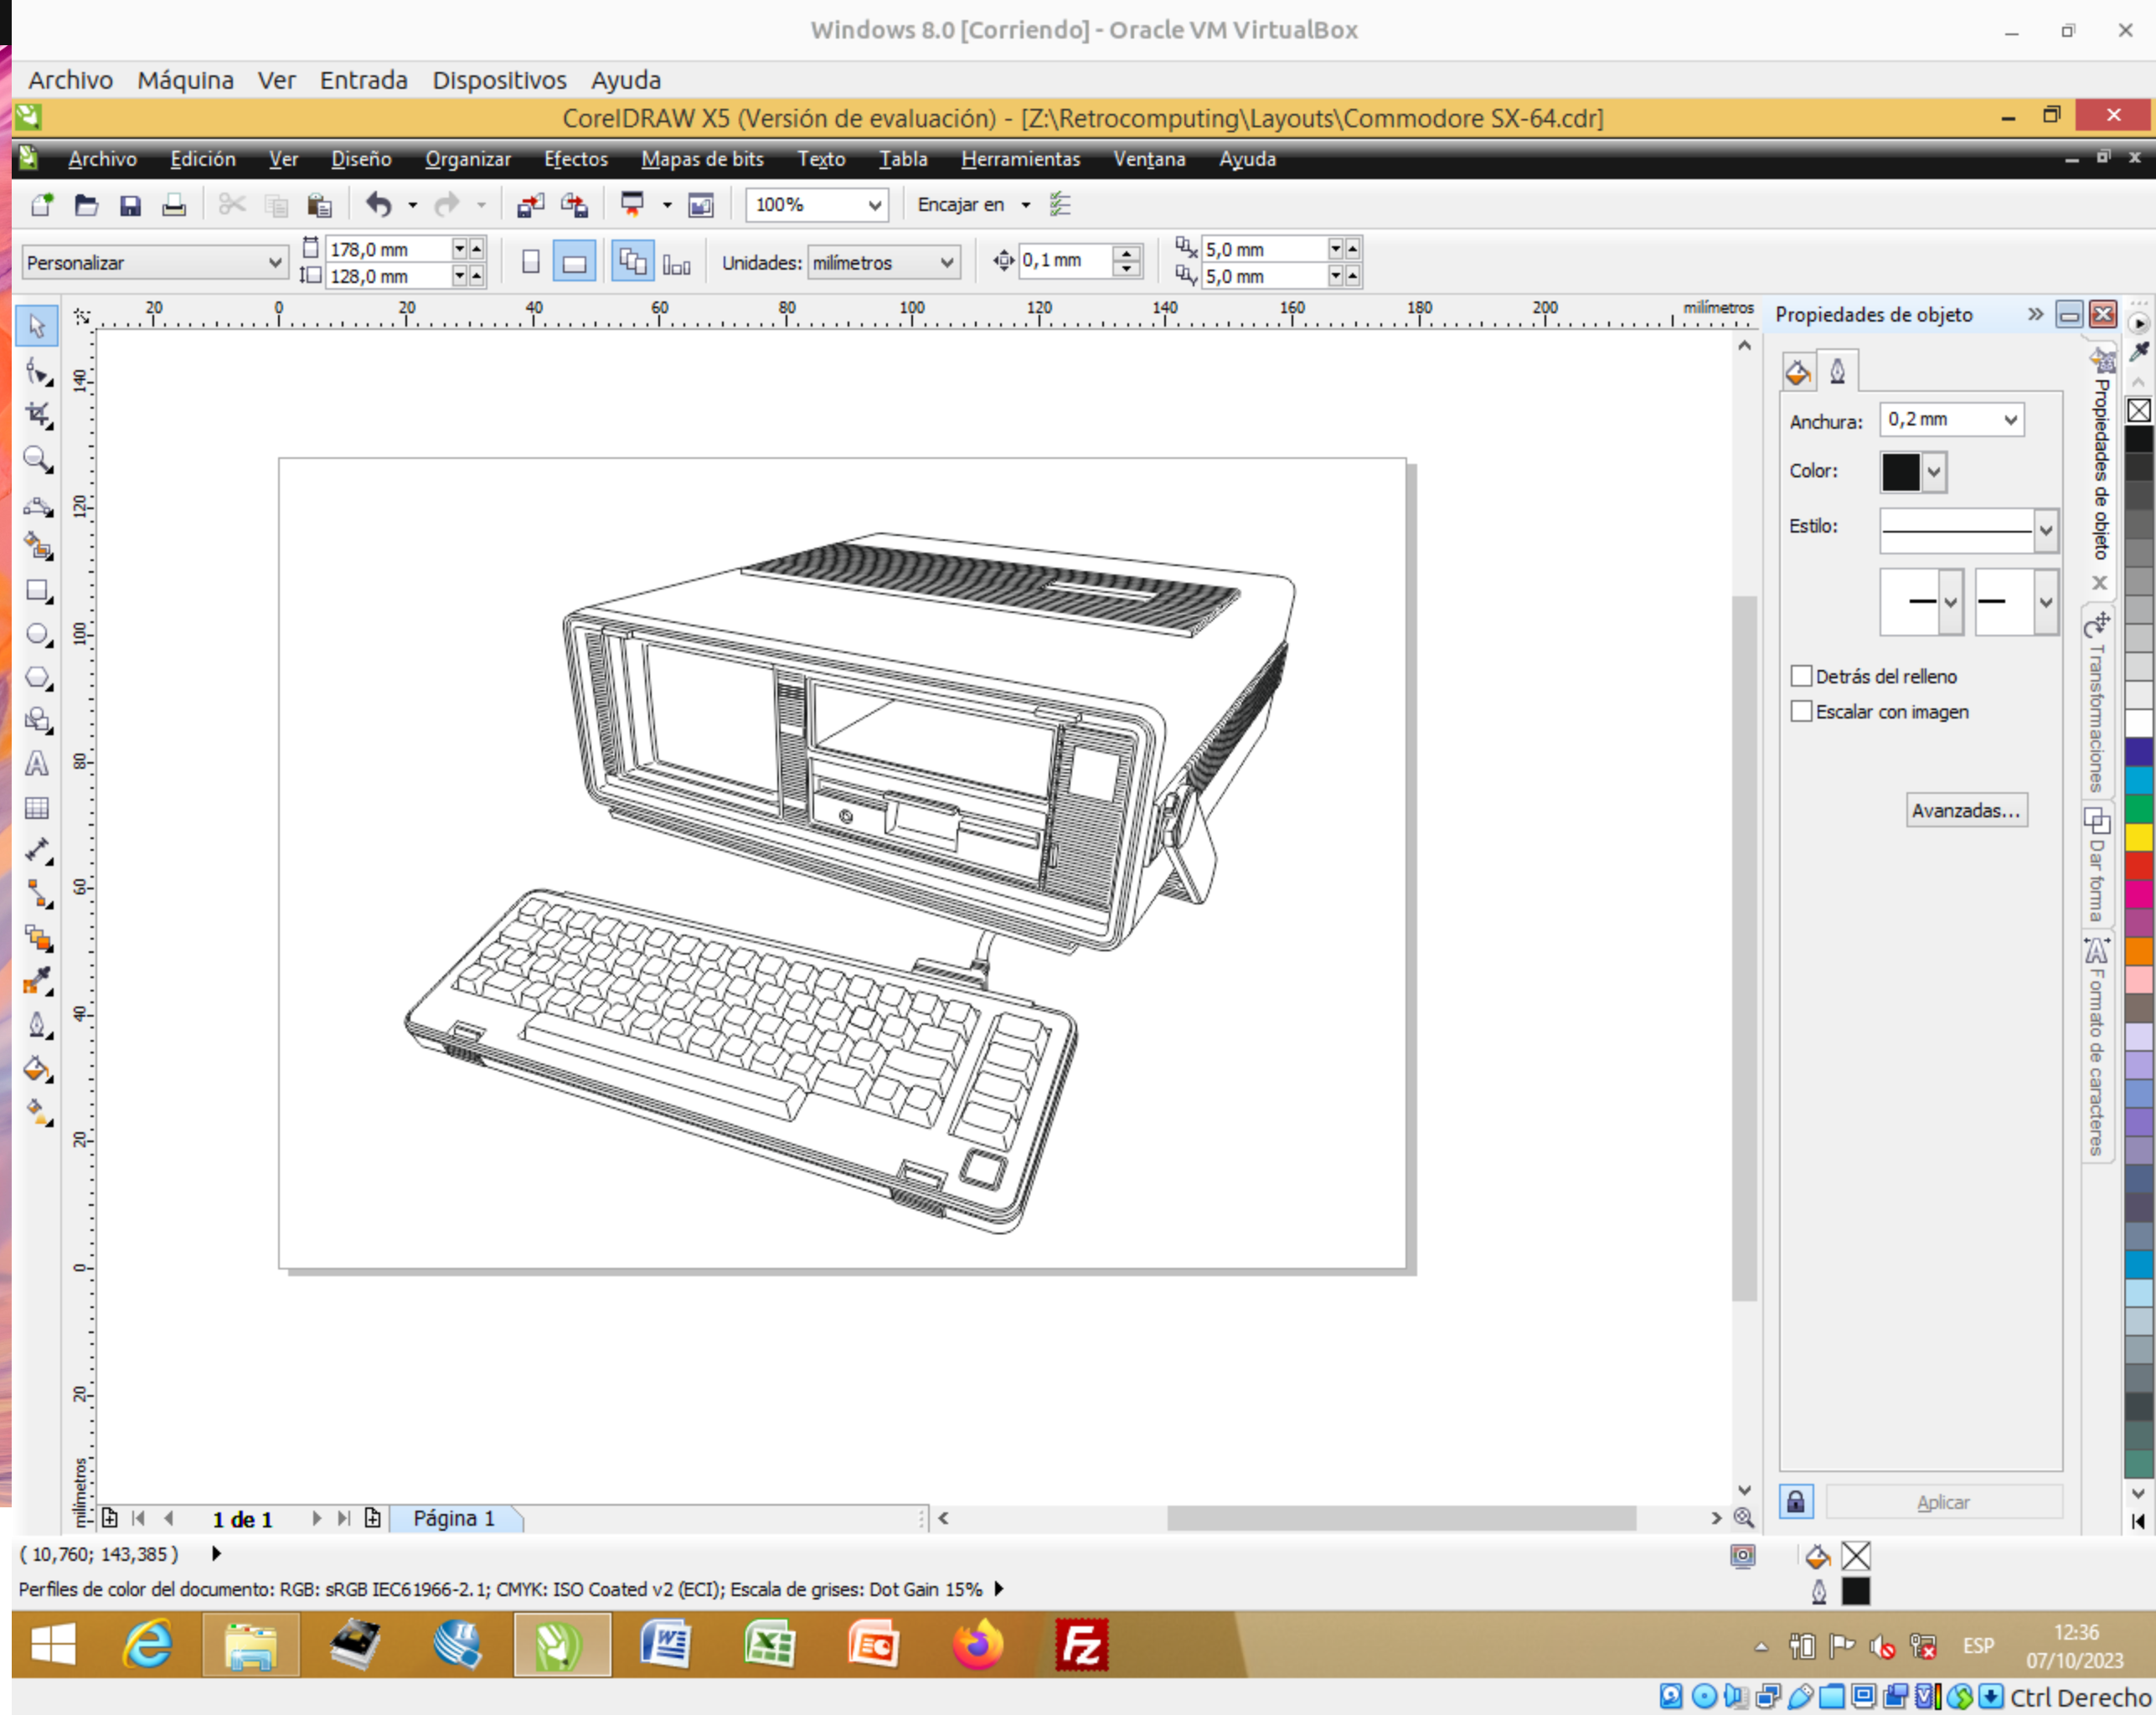
Task: Click the page width 178,0 mm field
Action: point(388,249)
